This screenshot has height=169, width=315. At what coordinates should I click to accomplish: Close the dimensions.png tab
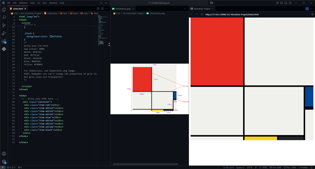coord(133,9)
